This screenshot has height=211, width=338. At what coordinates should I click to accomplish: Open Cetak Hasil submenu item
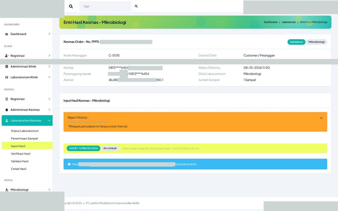click(19, 169)
